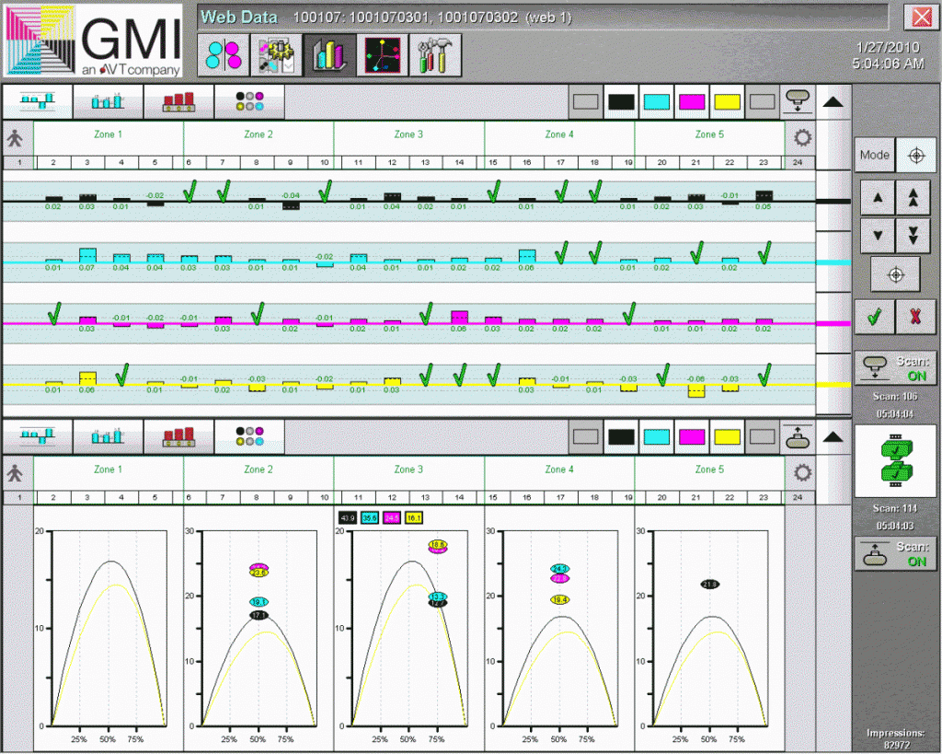Click cyan 35.6 value label in Zone 3 chart

(370, 517)
